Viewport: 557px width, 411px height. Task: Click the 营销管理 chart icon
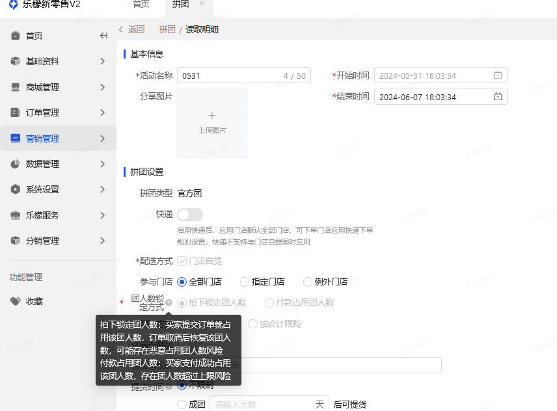click(15, 138)
